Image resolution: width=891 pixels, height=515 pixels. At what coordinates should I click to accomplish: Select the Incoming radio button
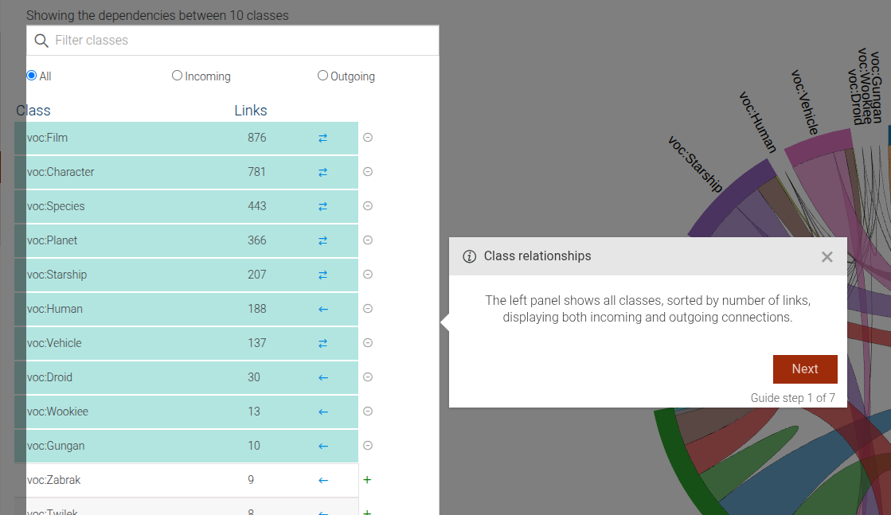tap(177, 76)
